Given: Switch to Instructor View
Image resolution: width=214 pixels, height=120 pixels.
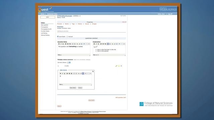Looking at the screenshot, I should pos(52,14).
